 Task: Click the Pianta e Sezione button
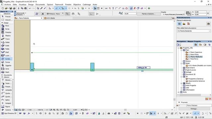148,14
